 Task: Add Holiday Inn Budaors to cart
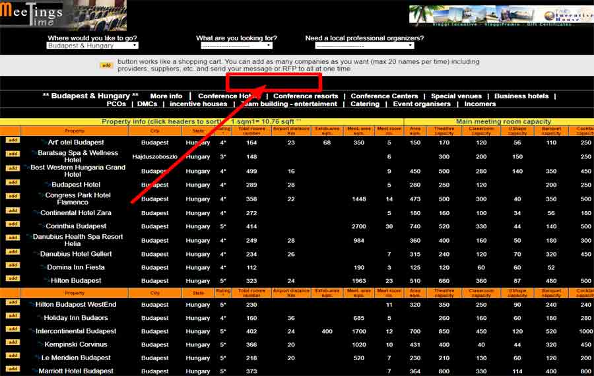pyautogui.click(x=13, y=315)
